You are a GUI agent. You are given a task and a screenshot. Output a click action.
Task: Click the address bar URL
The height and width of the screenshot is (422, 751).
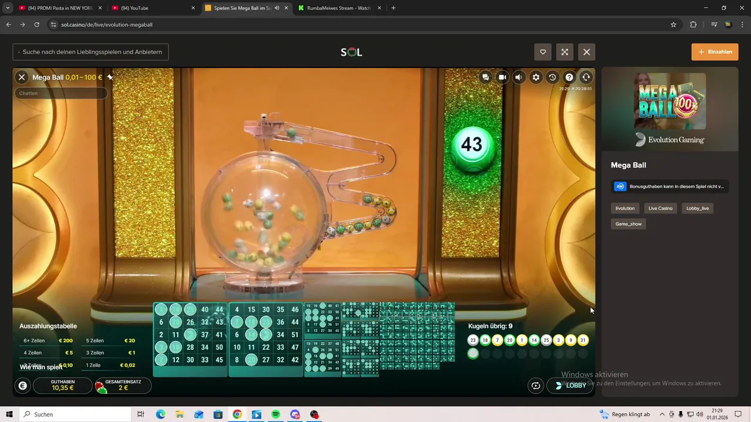point(107,25)
